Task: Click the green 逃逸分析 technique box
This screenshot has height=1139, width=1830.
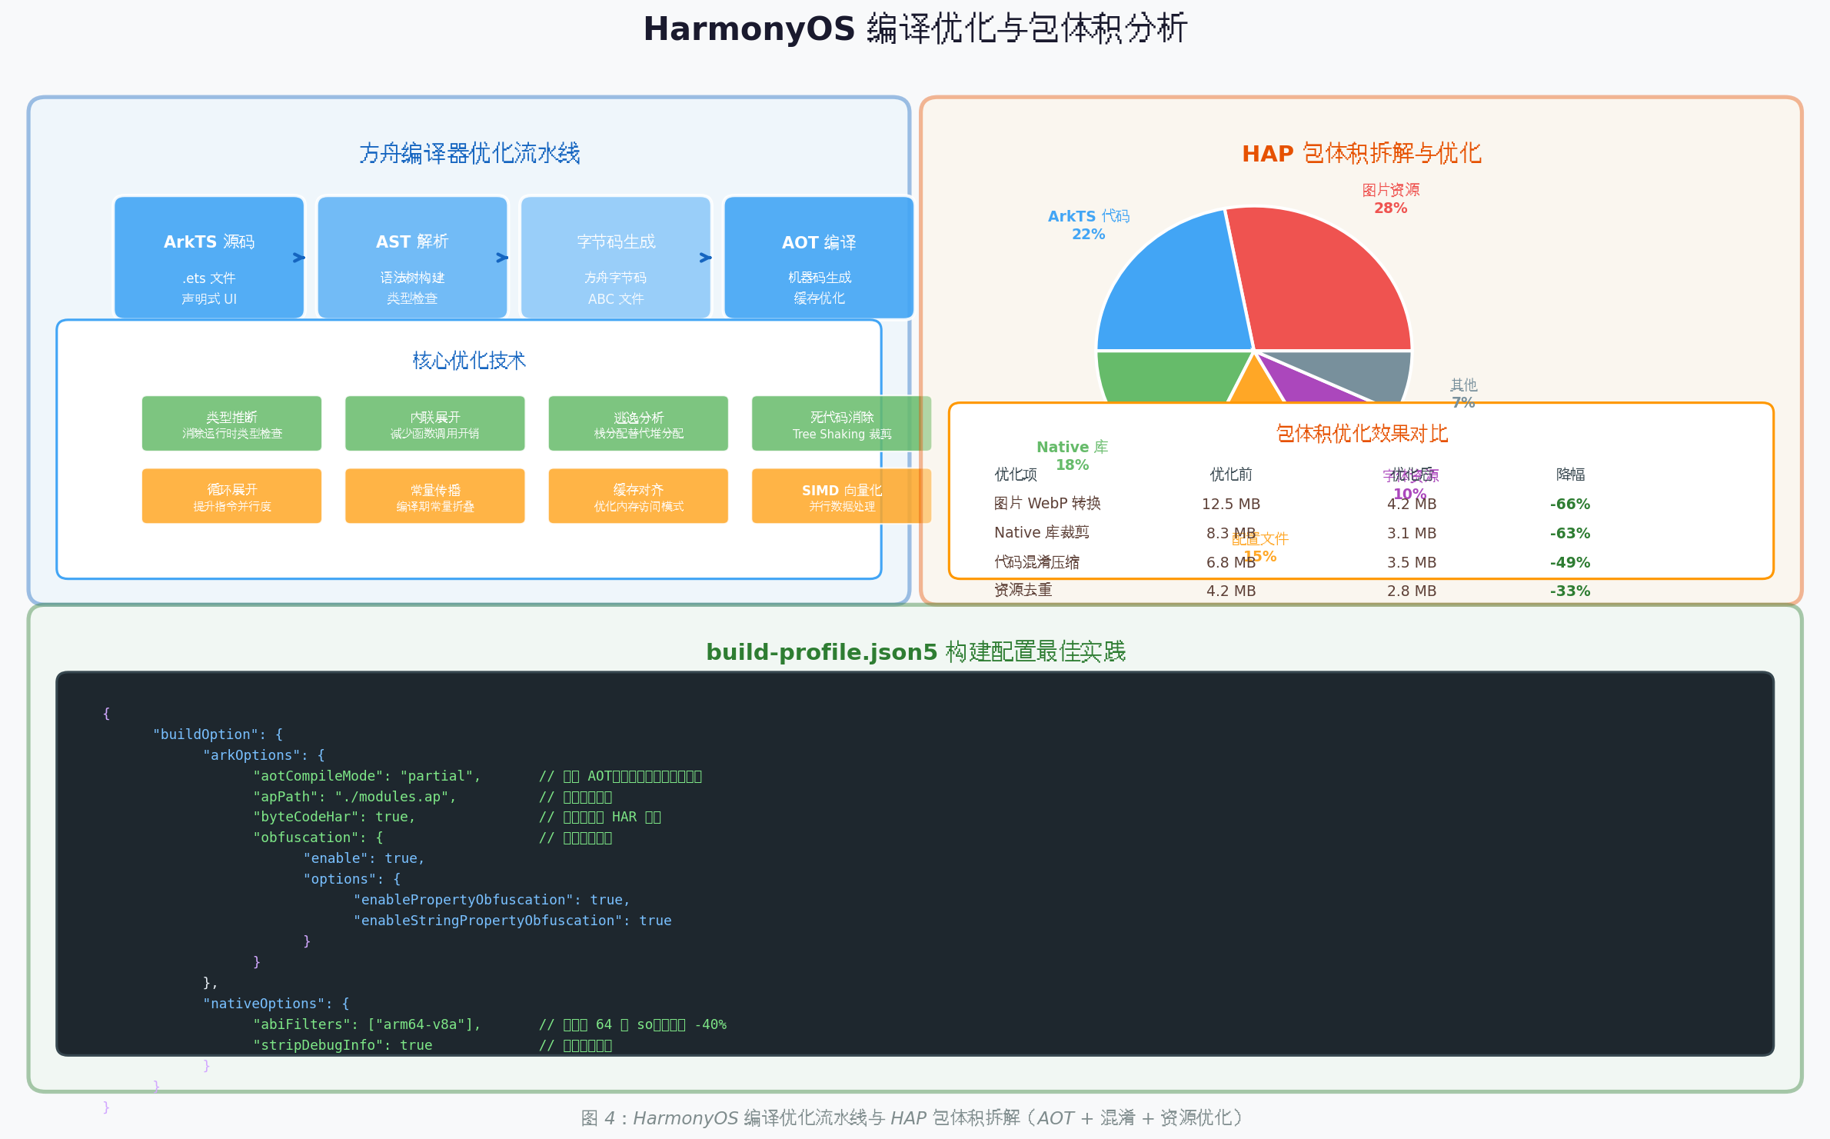Action: 638,423
